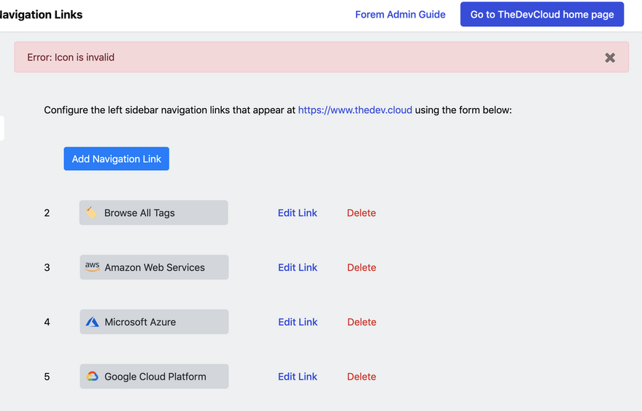Dismiss the 'Icon is invalid' error alert
The width and height of the screenshot is (642, 411).
[x=610, y=58]
